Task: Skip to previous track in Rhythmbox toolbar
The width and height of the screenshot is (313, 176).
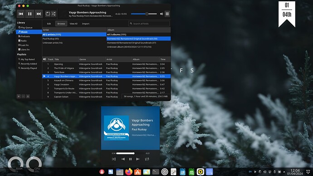Action: [x=21, y=14]
